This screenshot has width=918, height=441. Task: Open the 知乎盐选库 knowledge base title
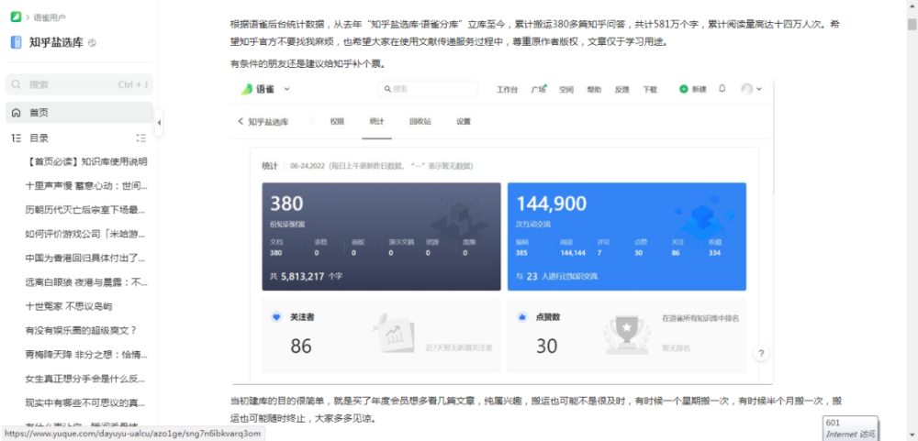(56, 42)
